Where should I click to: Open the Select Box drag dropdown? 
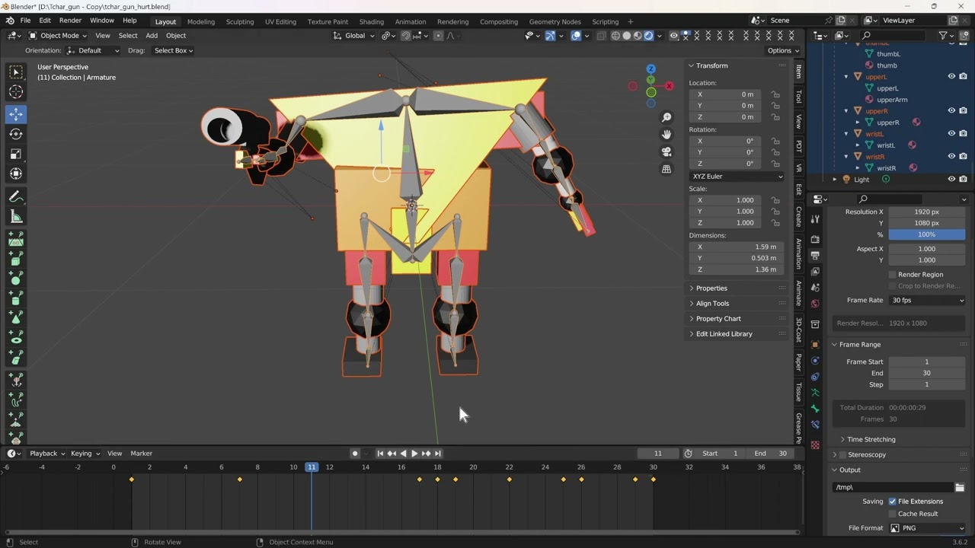[173, 50]
